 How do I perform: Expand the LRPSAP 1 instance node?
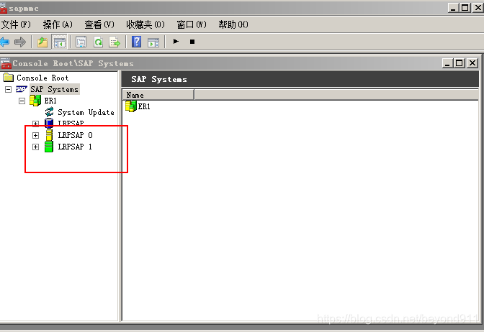point(35,147)
